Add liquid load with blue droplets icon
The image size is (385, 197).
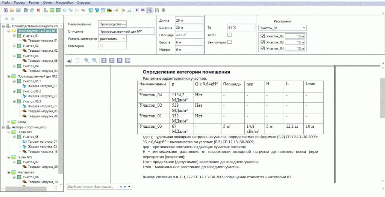point(71,10)
